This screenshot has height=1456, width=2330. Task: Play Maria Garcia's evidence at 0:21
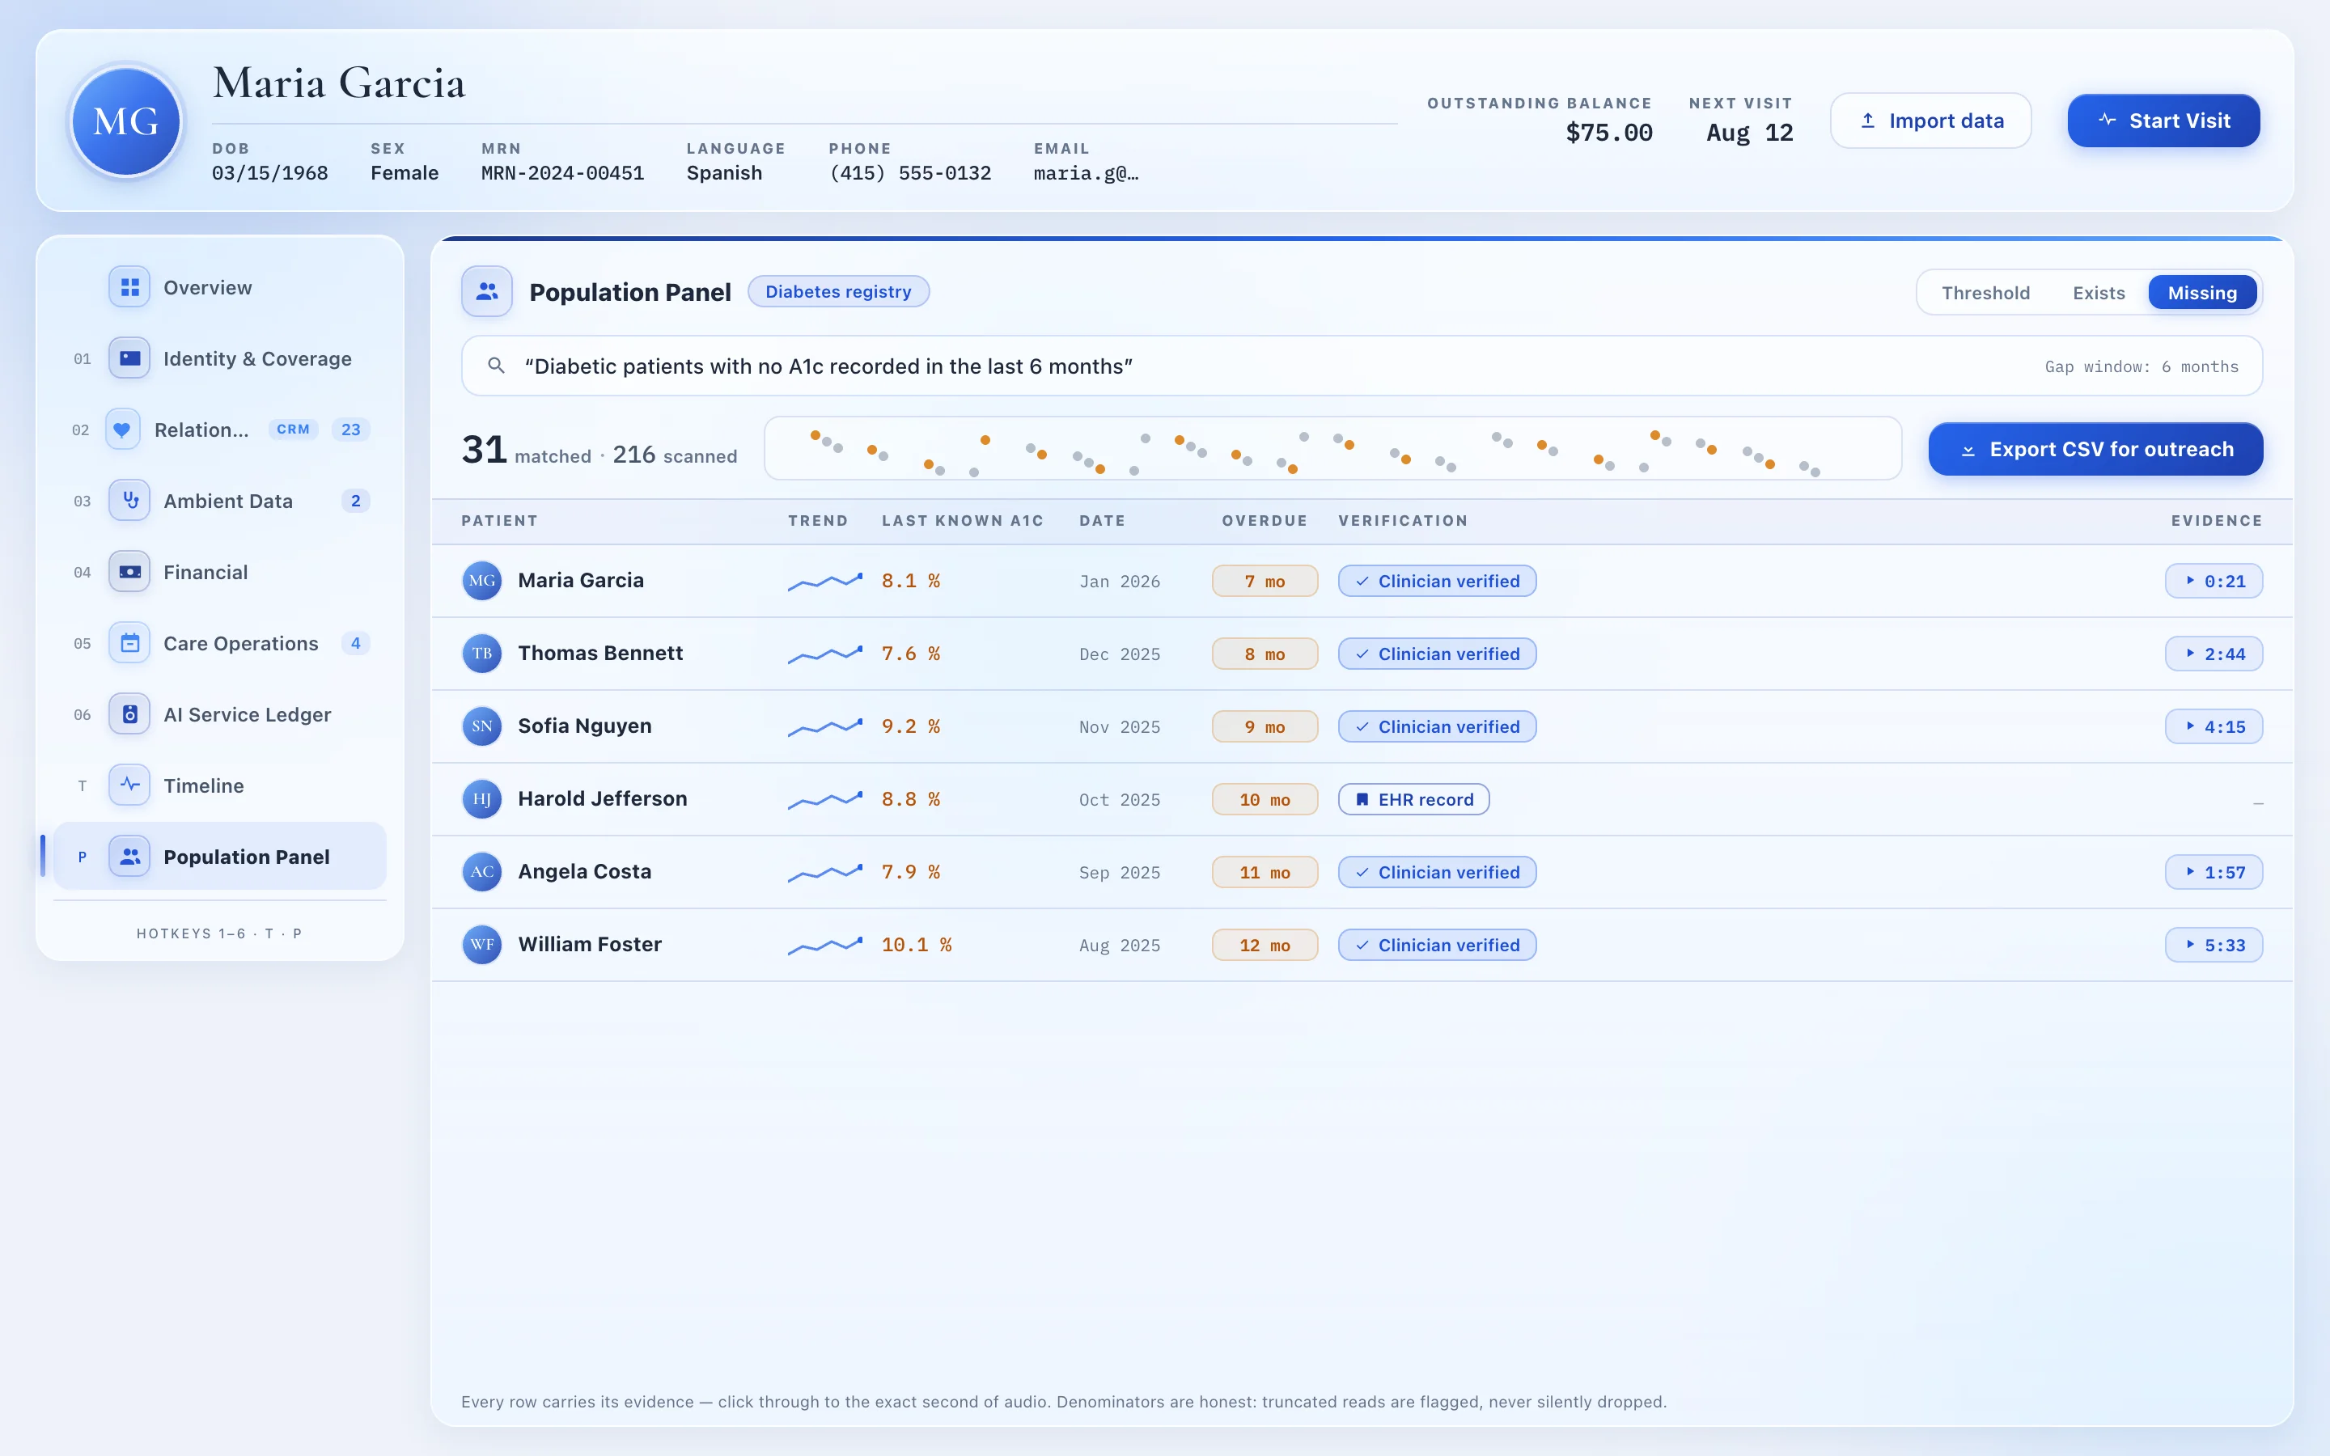[x=2213, y=581]
